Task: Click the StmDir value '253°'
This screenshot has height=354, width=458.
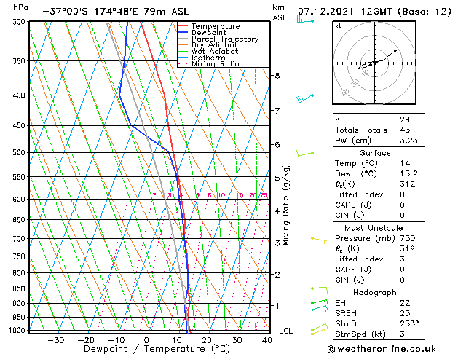Action: [409, 323]
